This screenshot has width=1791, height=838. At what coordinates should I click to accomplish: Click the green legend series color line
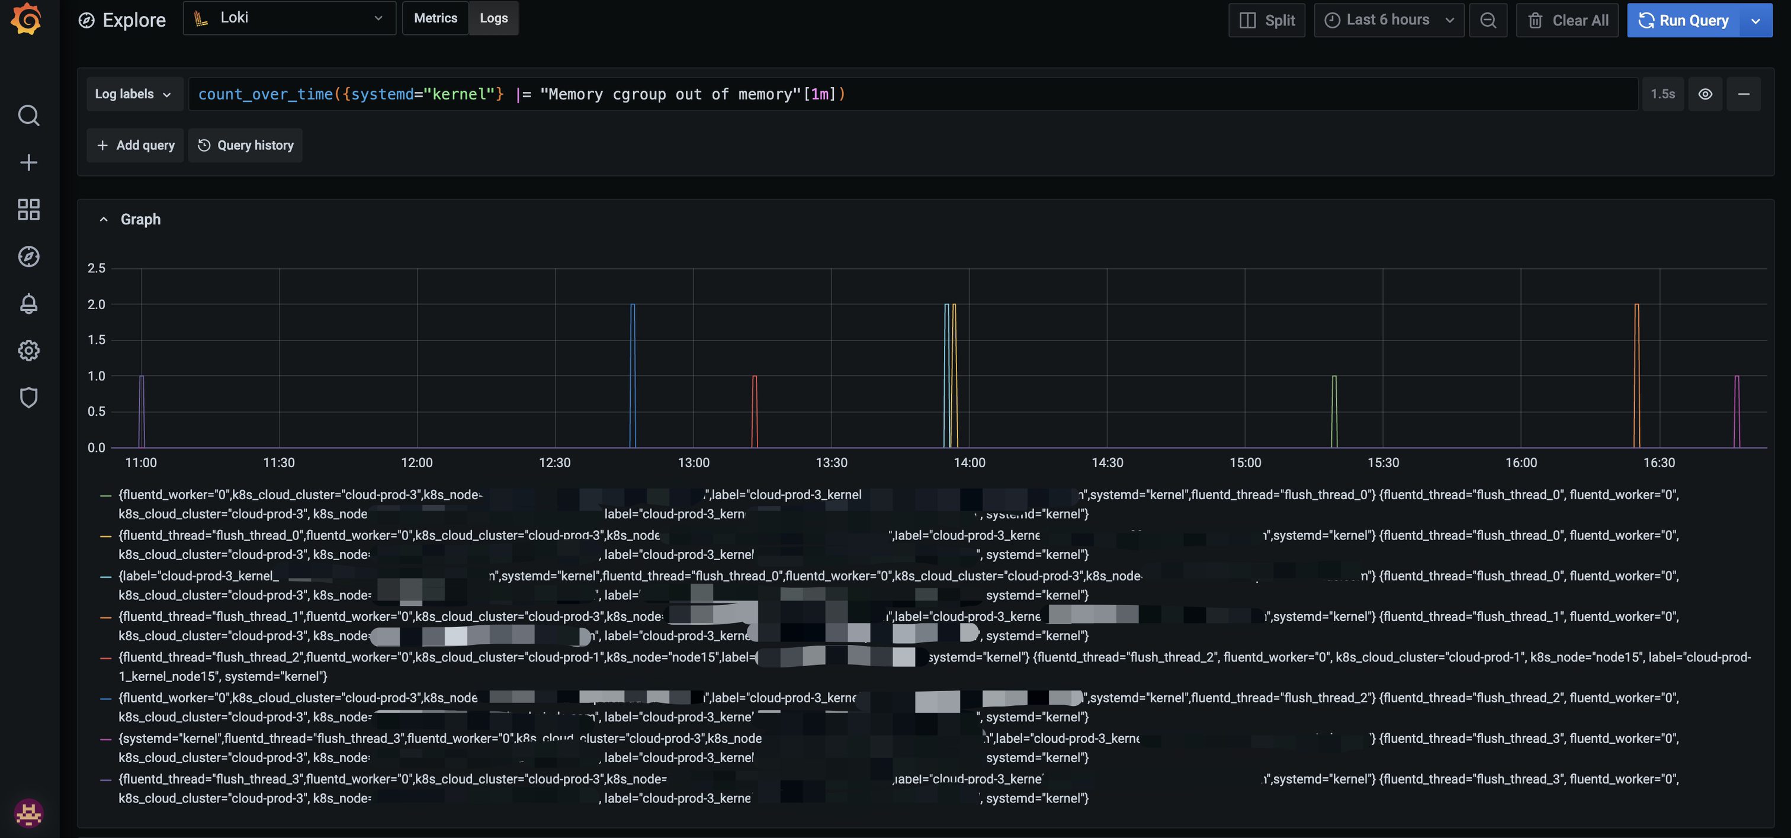pos(105,496)
